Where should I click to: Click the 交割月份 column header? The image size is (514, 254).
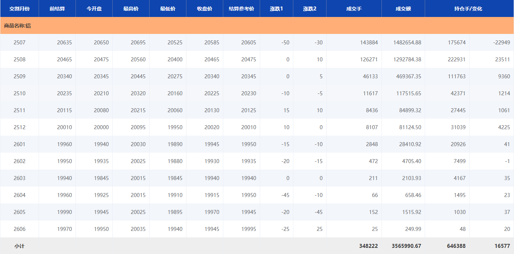pyautogui.click(x=20, y=9)
